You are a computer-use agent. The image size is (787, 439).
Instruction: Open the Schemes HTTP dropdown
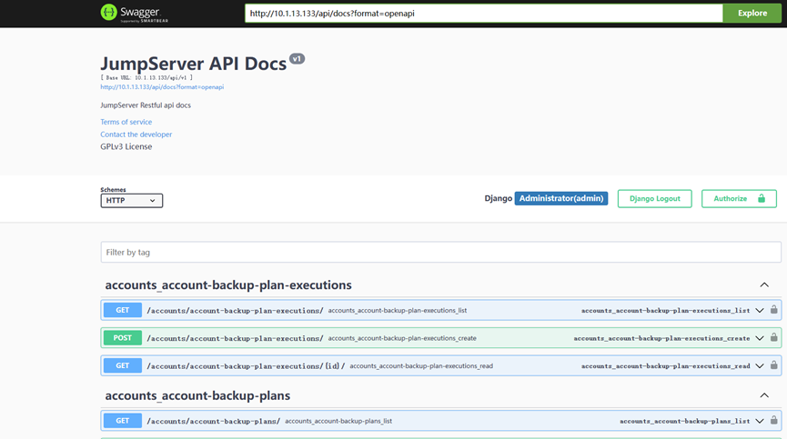pos(131,200)
